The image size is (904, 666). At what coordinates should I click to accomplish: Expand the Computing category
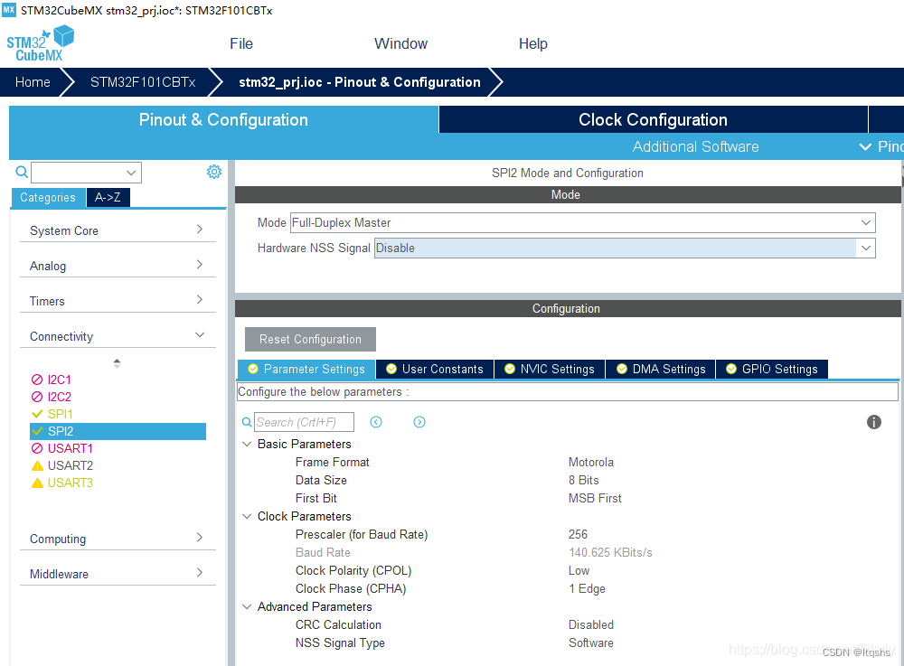(118, 539)
